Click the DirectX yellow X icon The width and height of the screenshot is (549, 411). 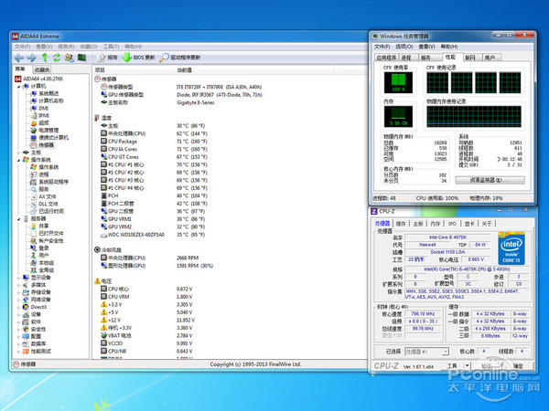pyautogui.click(x=26, y=307)
